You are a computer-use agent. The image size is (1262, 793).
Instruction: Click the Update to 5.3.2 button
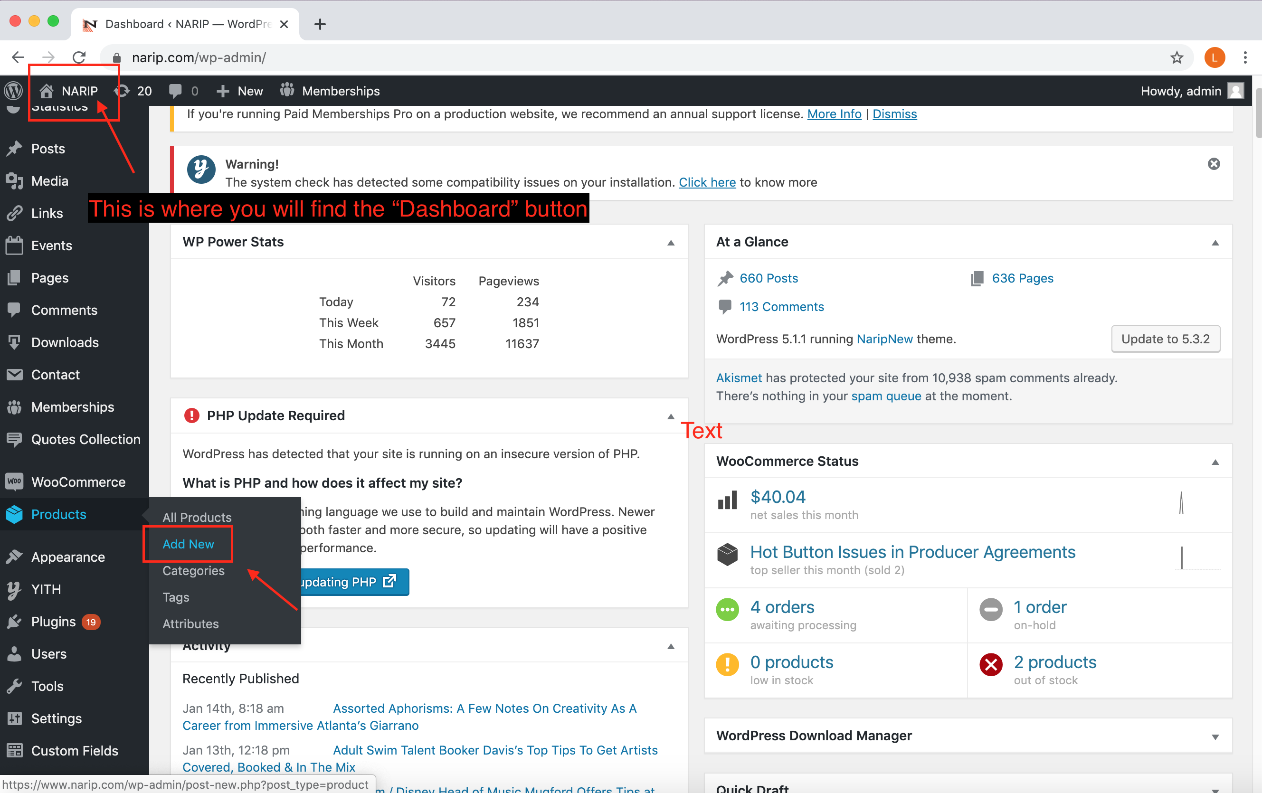[1165, 339]
